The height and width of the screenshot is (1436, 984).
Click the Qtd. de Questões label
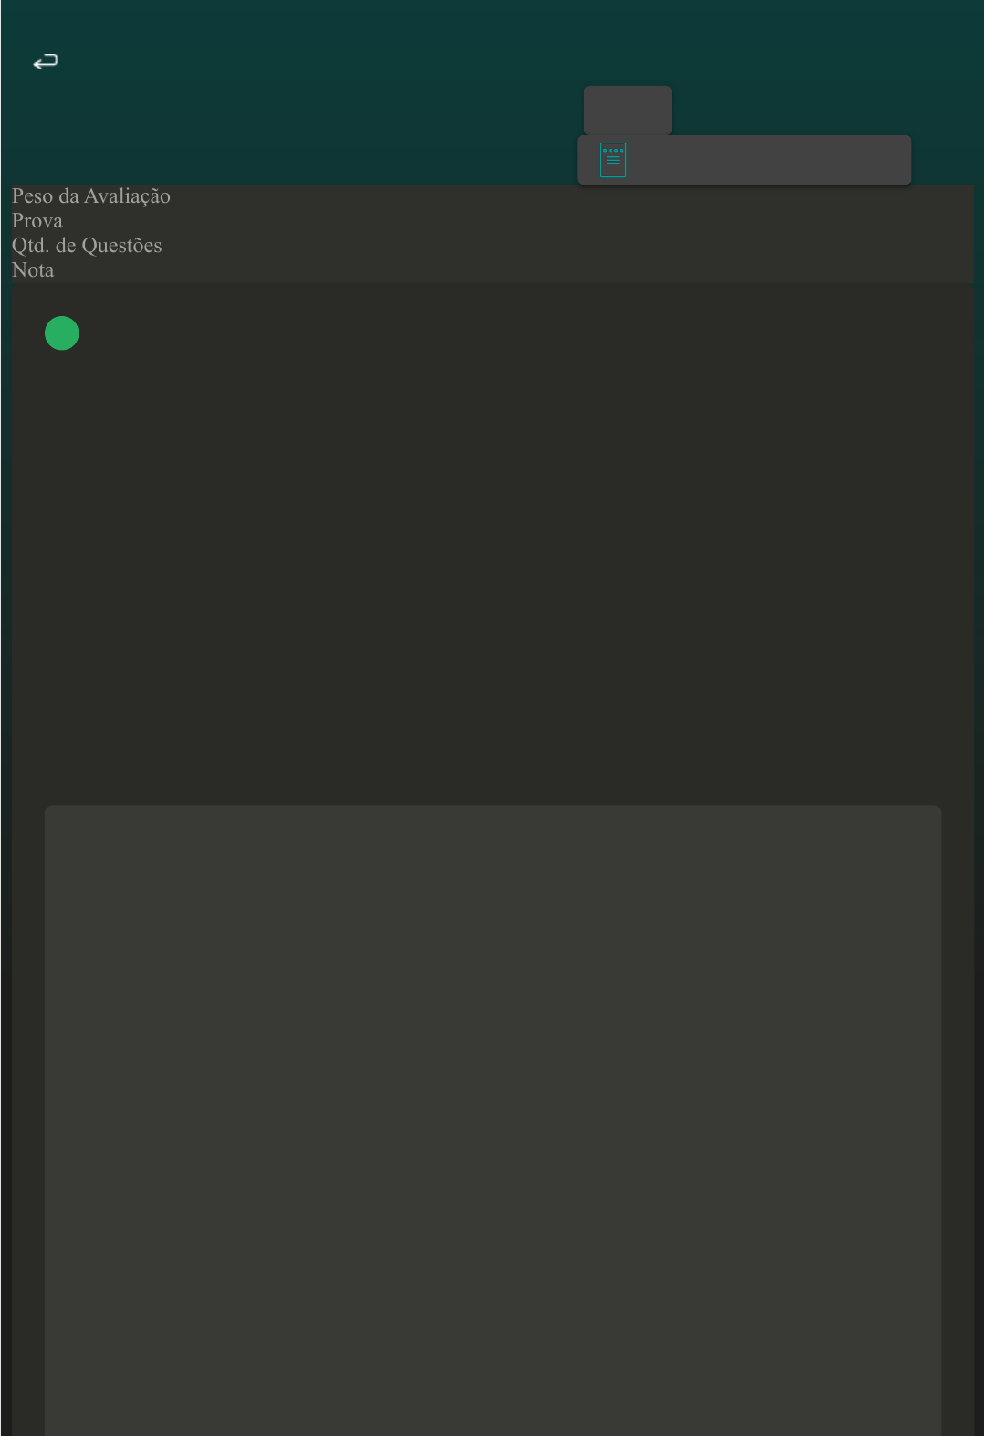(x=87, y=246)
